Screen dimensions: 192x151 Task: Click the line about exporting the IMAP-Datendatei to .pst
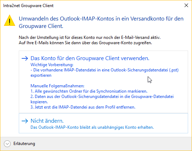click(x=105, y=72)
